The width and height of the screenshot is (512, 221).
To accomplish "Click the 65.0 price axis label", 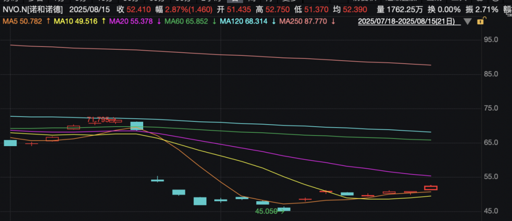I will (x=491, y=143).
